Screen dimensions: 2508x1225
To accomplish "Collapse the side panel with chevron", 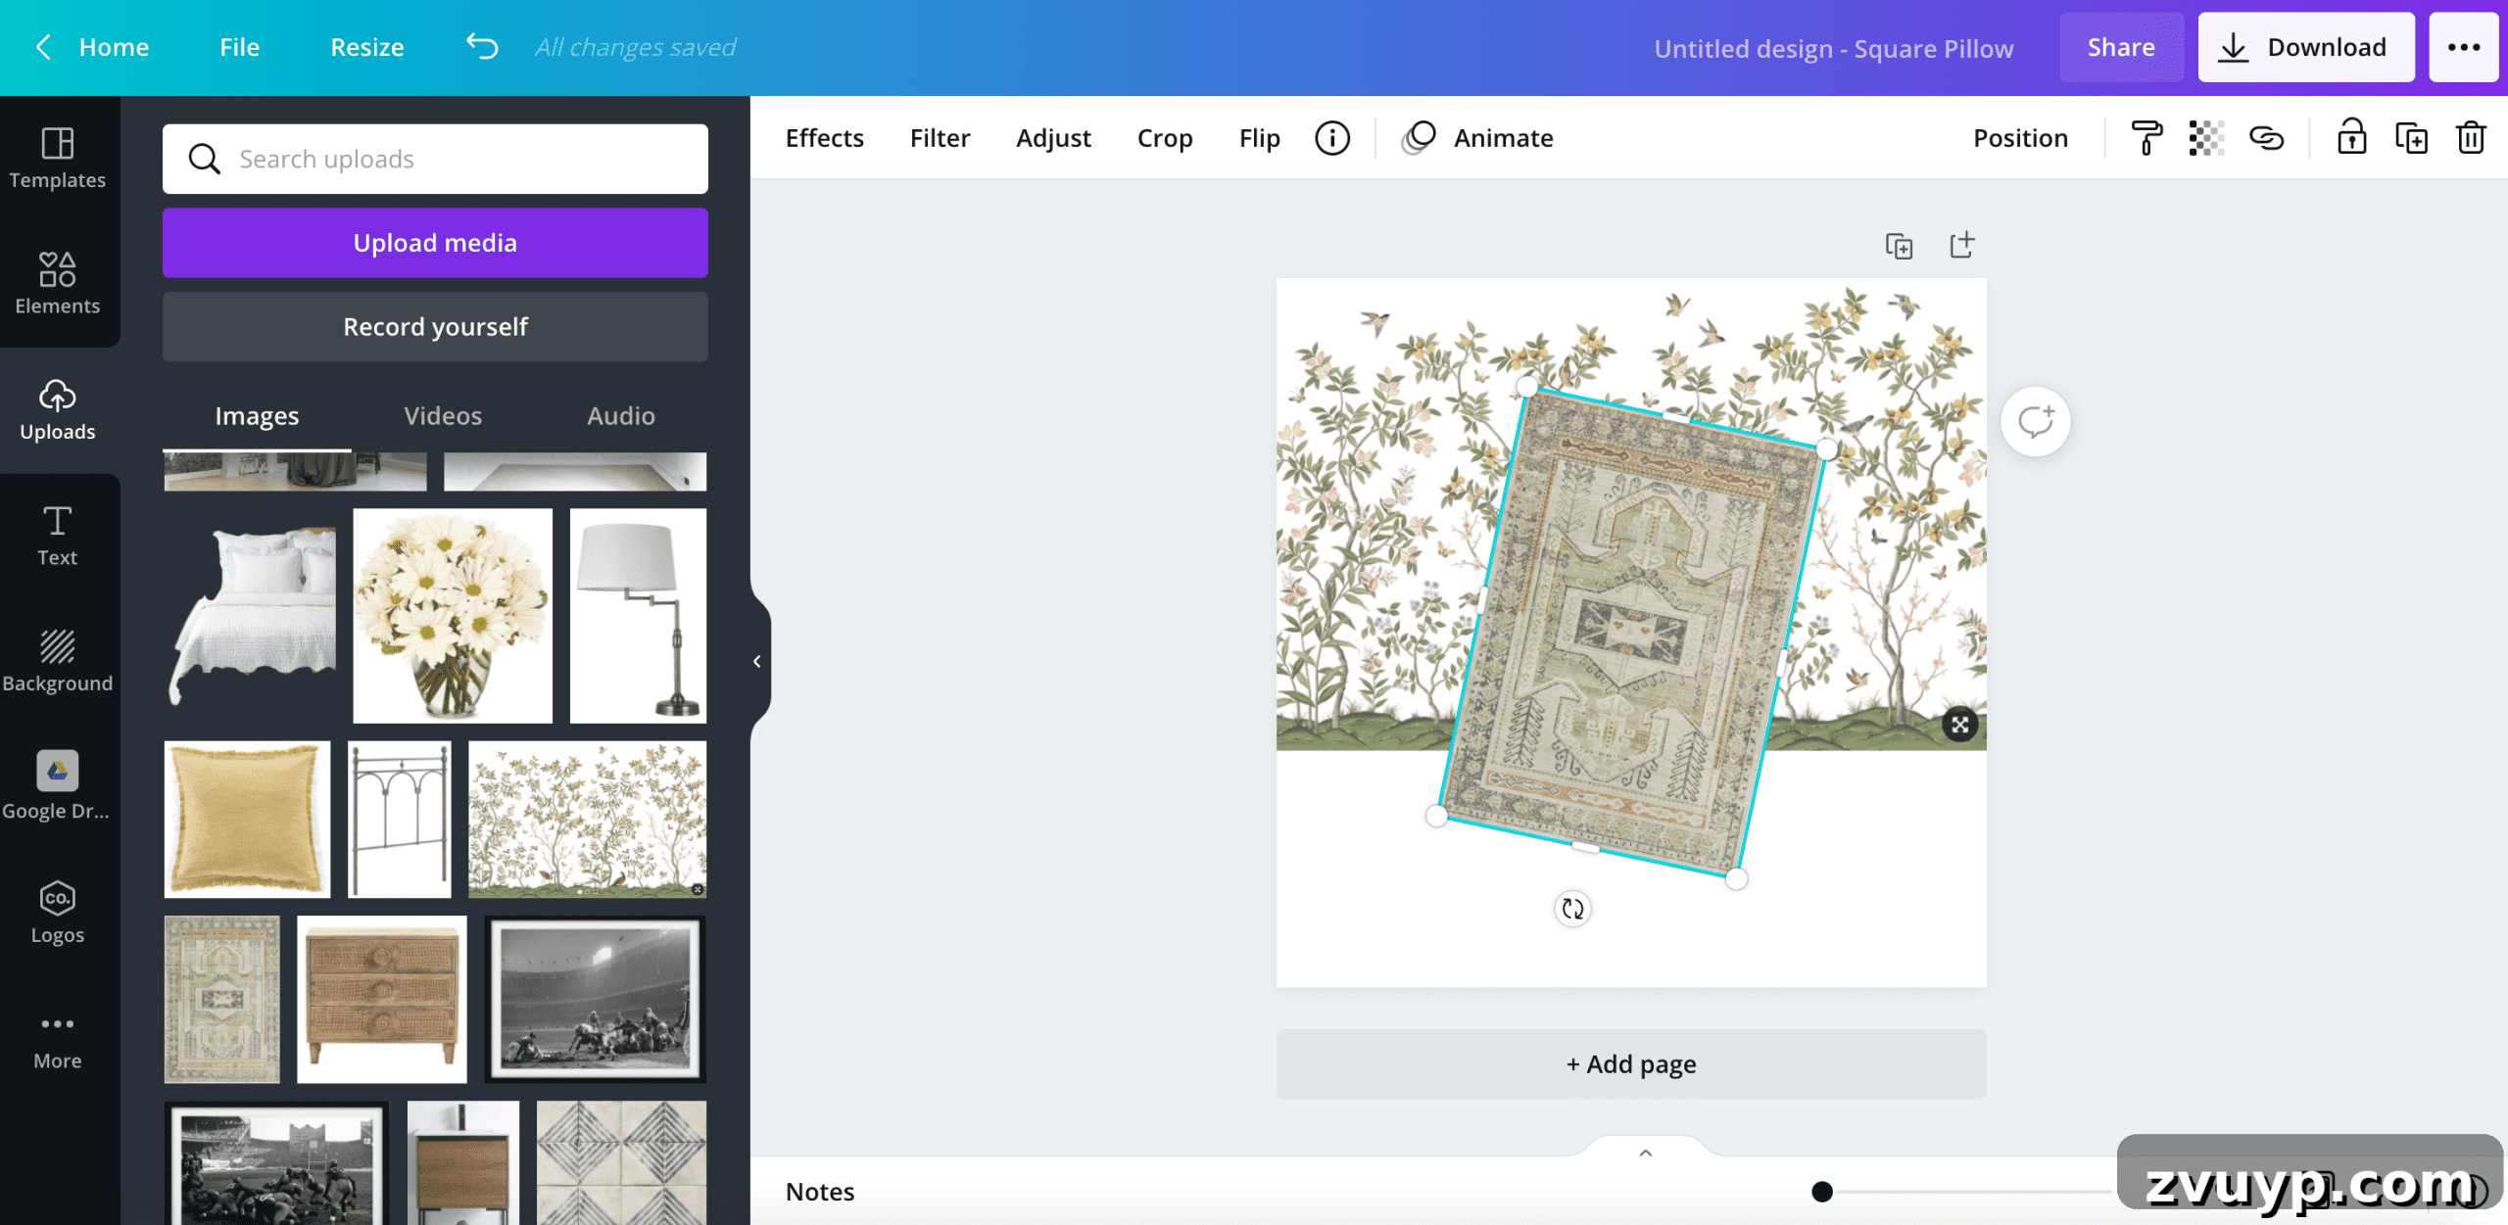I will coord(757,661).
